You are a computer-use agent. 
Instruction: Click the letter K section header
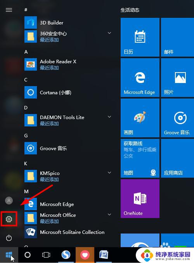click(26, 164)
